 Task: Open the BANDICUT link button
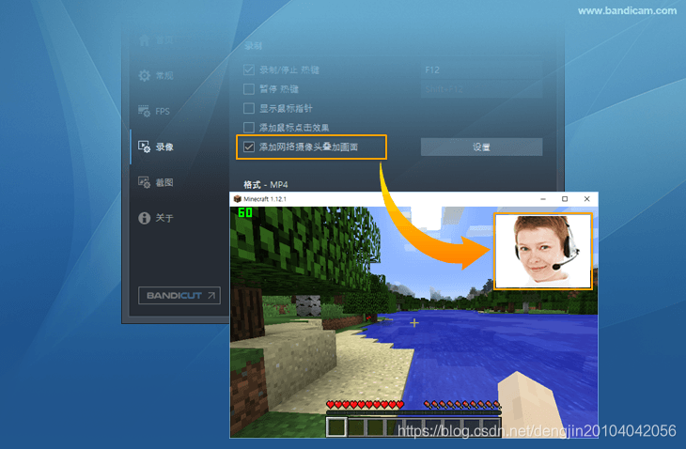pos(179,296)
